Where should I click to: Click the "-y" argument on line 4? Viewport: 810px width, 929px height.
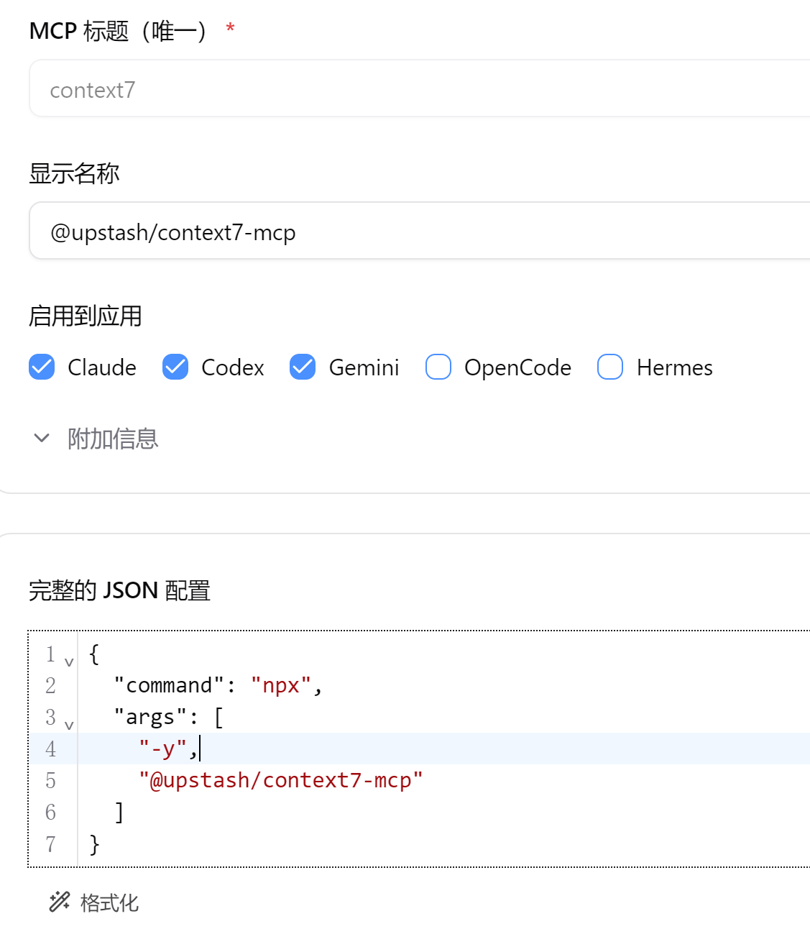point(163,749)
